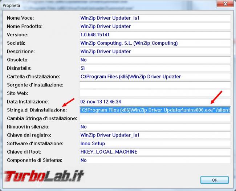Click the empty Cambia Stringa d'Installazione field
236x191 pixels.
[155, 118]
